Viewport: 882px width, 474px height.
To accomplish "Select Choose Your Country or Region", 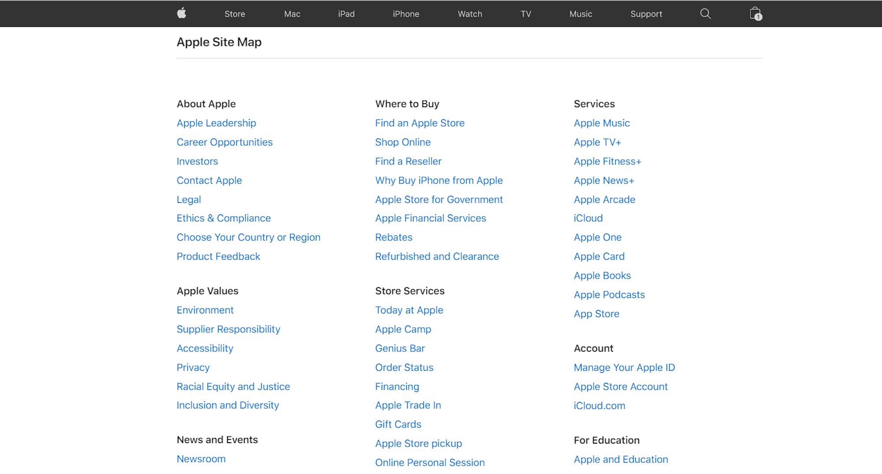I will point(248,237).
